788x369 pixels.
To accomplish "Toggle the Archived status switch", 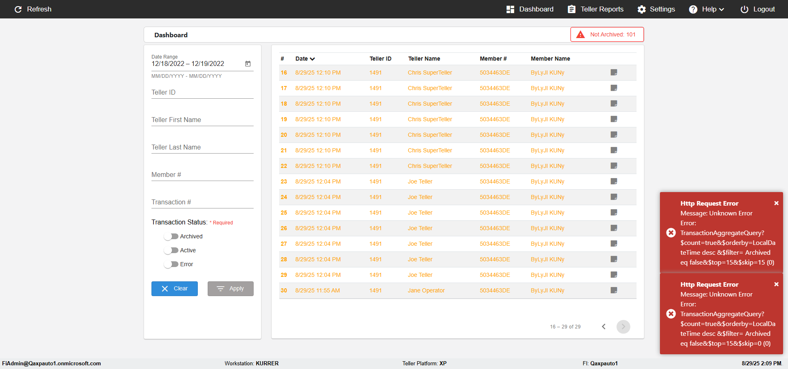I will click(x=171, y=236).
